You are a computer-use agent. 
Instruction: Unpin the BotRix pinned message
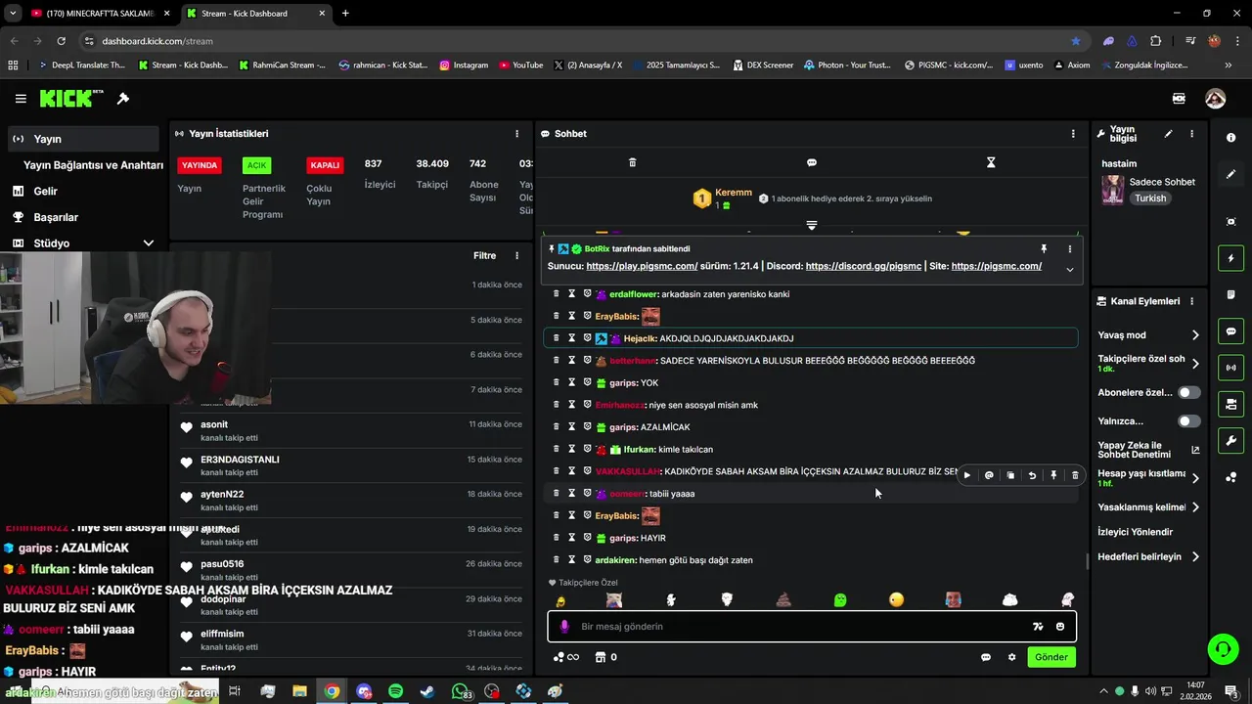[x=1044, y=249]
